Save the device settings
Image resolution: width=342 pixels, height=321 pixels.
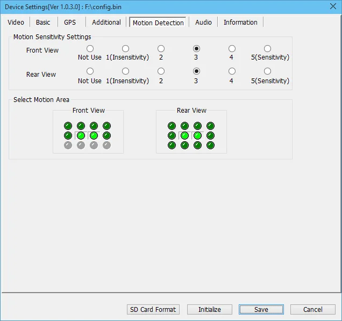tap(261, 309)
